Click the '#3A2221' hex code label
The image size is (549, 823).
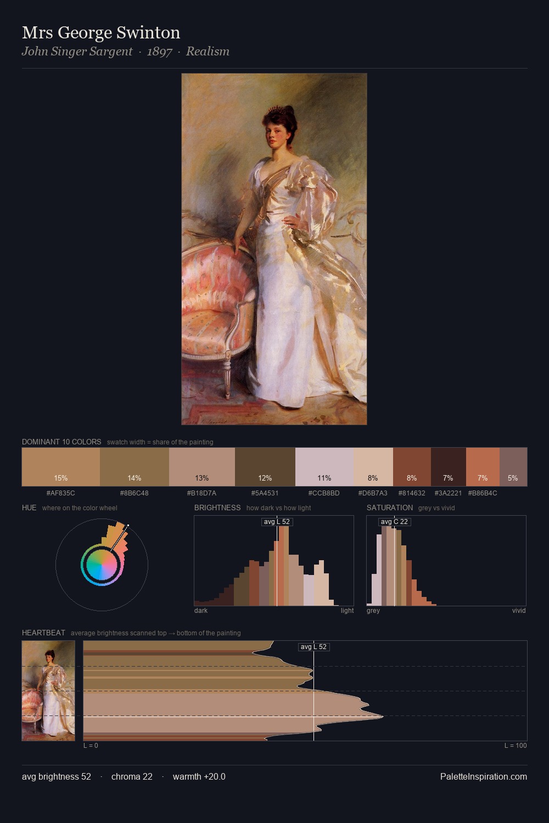pos(448,493)
